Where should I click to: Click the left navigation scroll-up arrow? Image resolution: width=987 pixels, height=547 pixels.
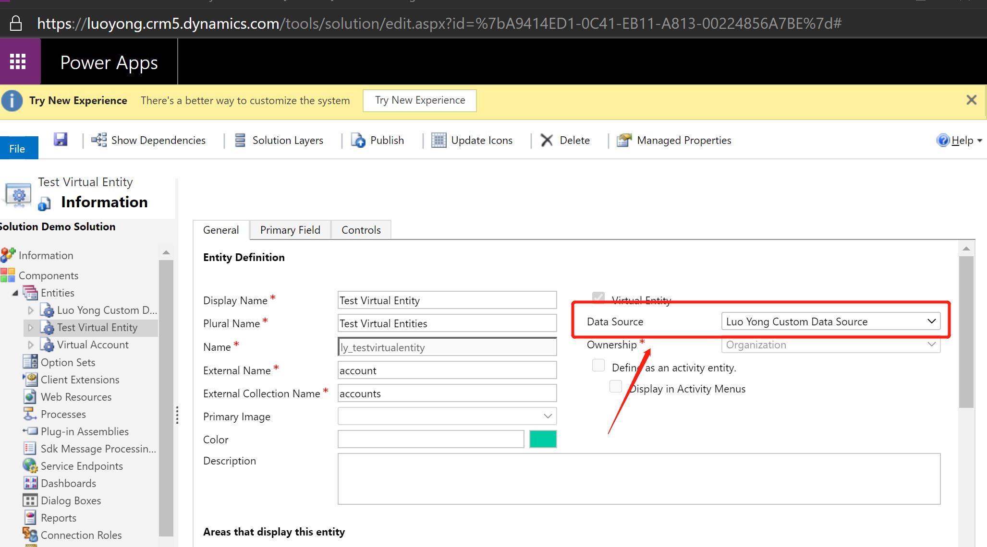166,252
